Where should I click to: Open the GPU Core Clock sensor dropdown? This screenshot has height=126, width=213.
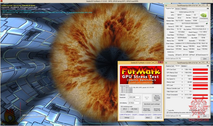(x=182, y=70)
